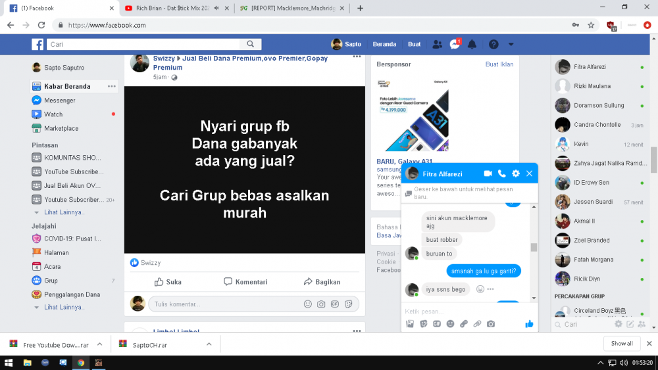Start video call with Fitra Alfarezi
This screenshot has width=658, height=370.
tap(488, 173)
